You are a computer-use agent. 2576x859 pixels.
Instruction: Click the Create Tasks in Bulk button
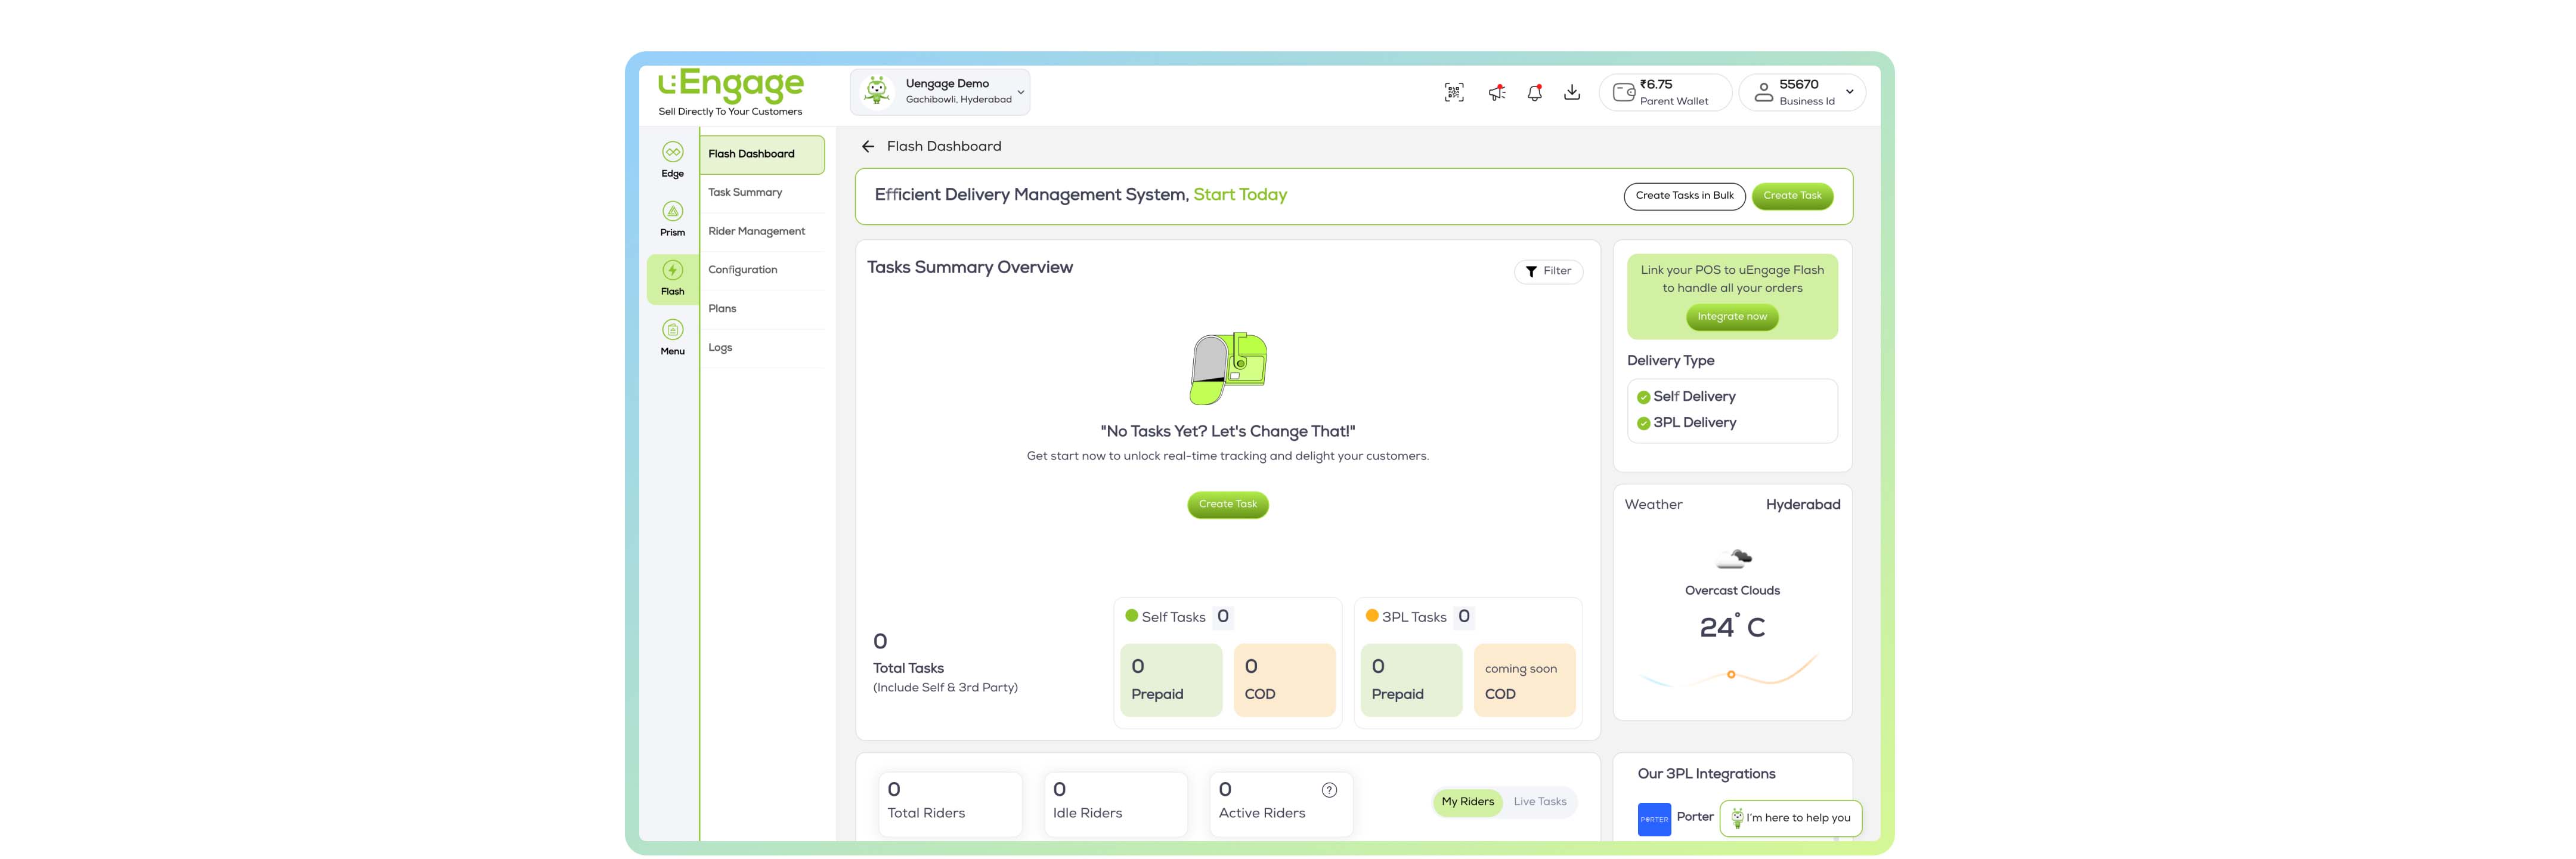pyautogui.click(x=1684, y=196)
